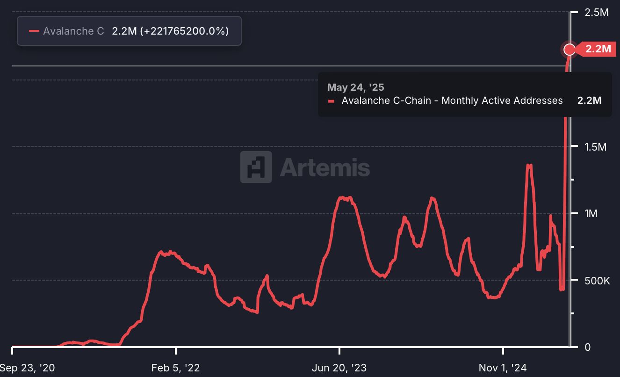Click the Sep 23, '20 x-axis date
The image size is (620, 377).
(28, 368)
